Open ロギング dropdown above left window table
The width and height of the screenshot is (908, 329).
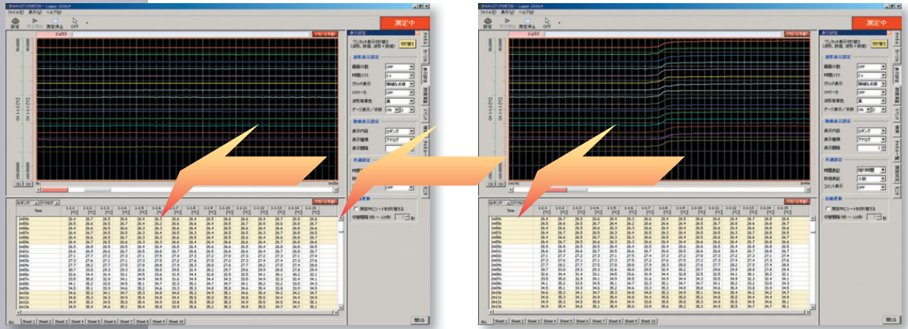(x=27, y=203)
